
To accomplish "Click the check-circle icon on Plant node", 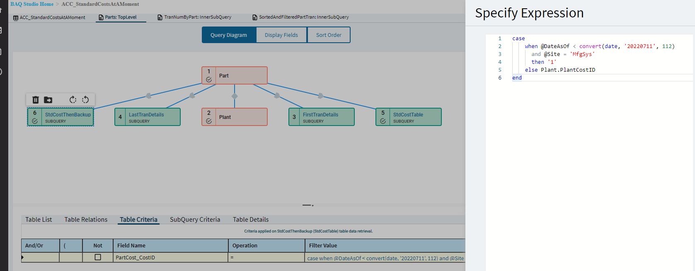I will 209,121.
